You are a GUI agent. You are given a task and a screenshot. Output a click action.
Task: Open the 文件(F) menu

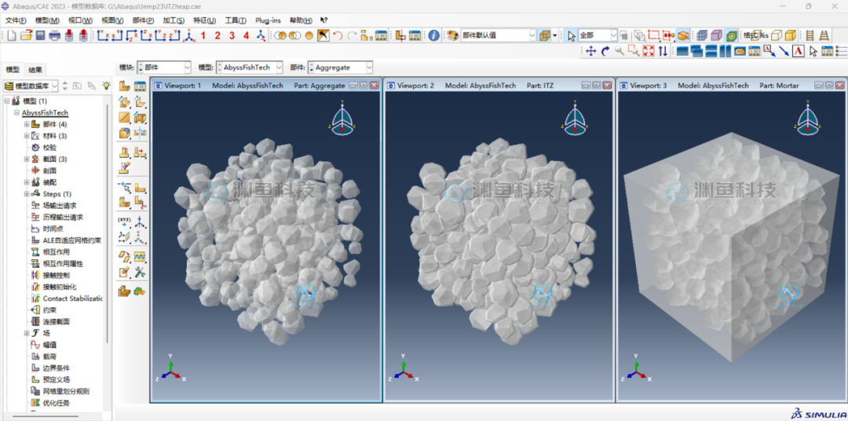[16, 20]
